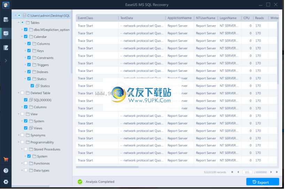Select the analysis chart sidebar icon

pos(6,33)
